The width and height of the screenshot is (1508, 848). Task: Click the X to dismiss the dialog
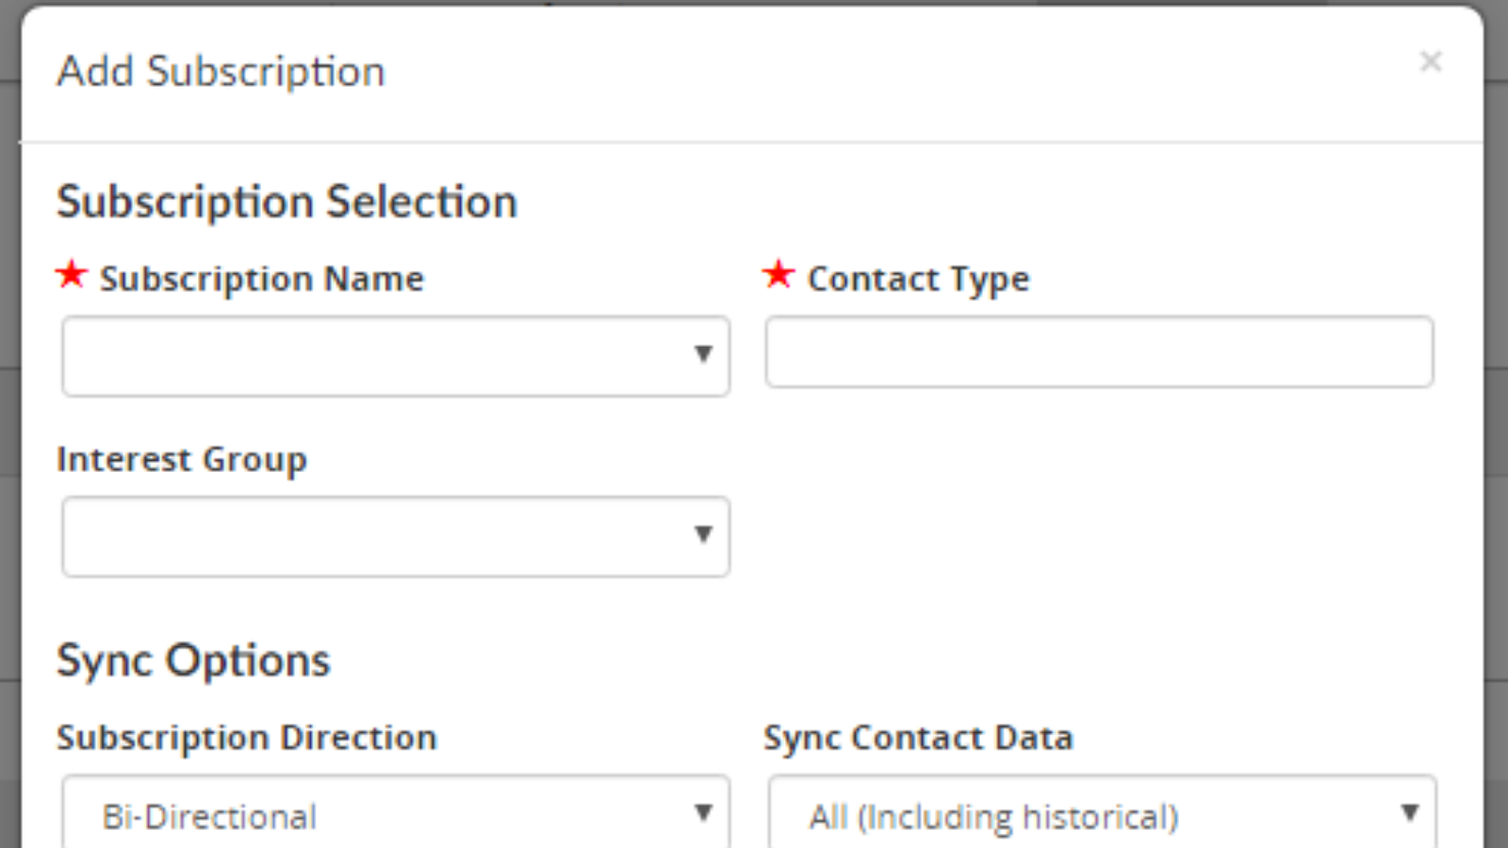tap(1432, 61)
